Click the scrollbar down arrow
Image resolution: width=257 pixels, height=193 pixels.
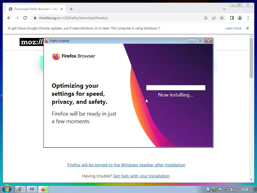point(251,180)
